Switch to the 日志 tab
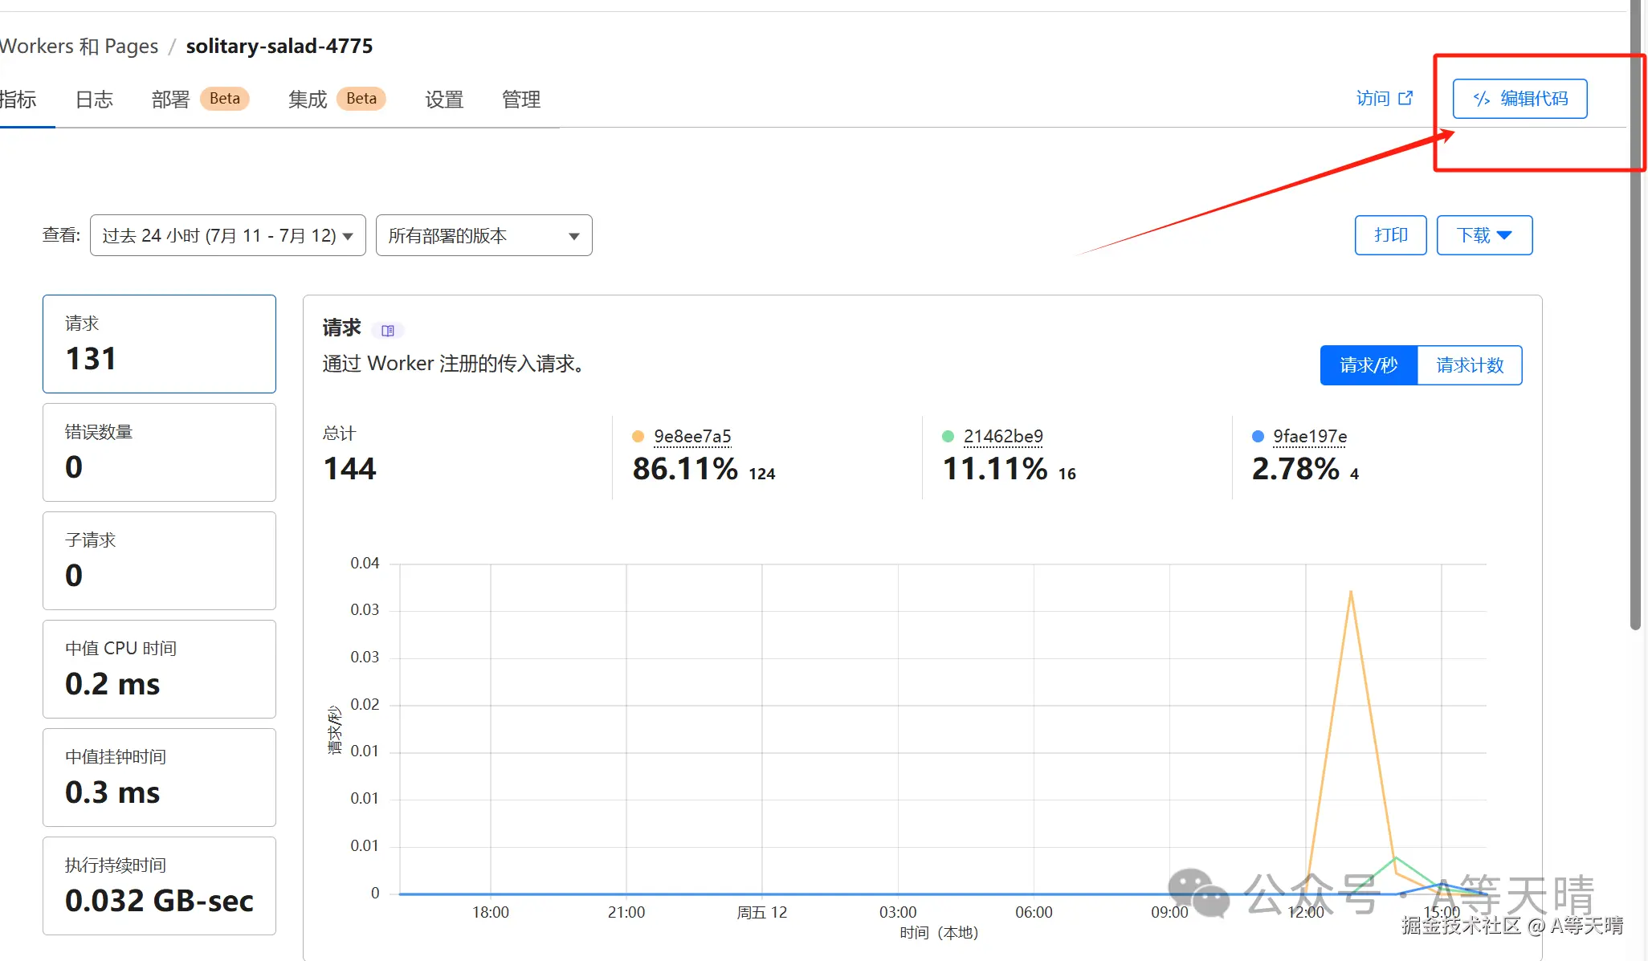The width and height of the screenshot is (1648, 961). click(x=94, y=100)
